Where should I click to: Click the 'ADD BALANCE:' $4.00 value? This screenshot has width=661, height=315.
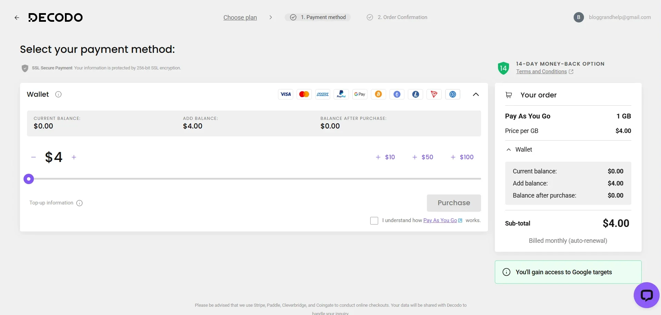[x=193, y=126]
